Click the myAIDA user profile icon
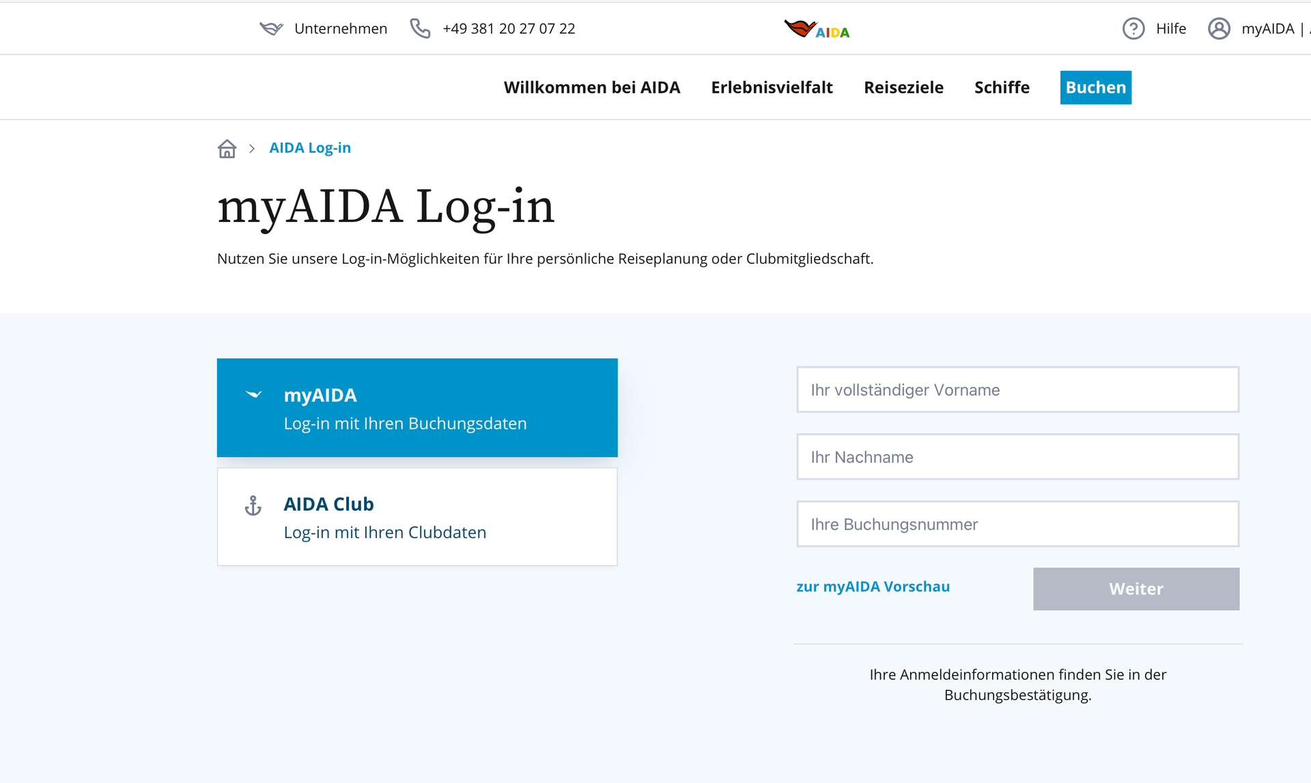 [x=1219, y=29]
